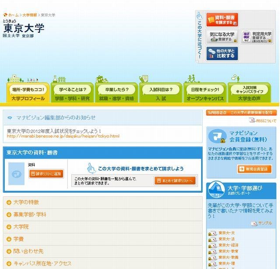This screenshot has width=280, height=269.
Task: Switch to 学部・学科・研究 tab
Action: pyautogui.click(x=72, y=93)
